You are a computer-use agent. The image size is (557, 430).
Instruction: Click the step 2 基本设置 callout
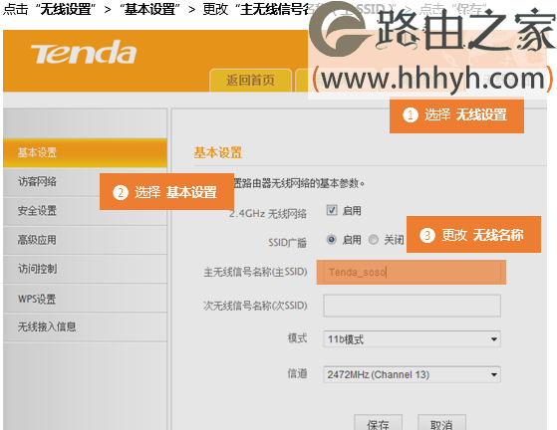point(166,192)
